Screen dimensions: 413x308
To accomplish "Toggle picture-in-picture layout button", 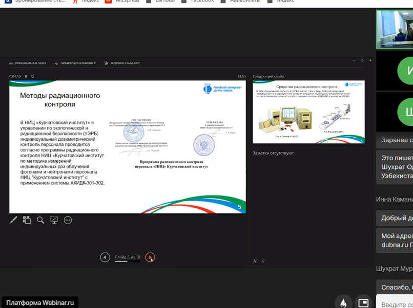I will pos(363,302).
